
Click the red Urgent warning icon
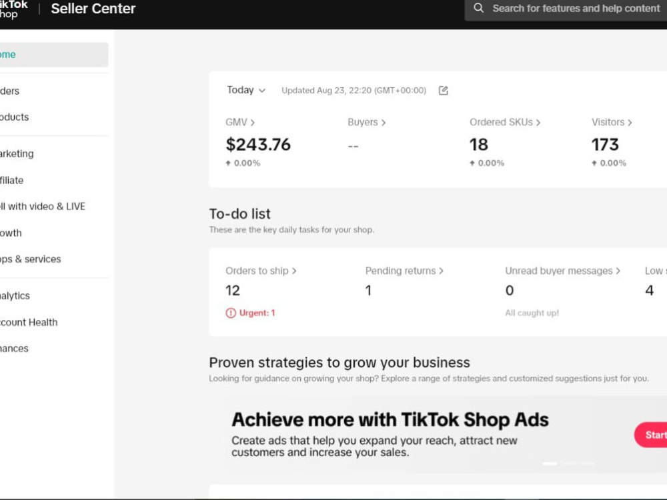pyautogui.click(x=231, y=313)
